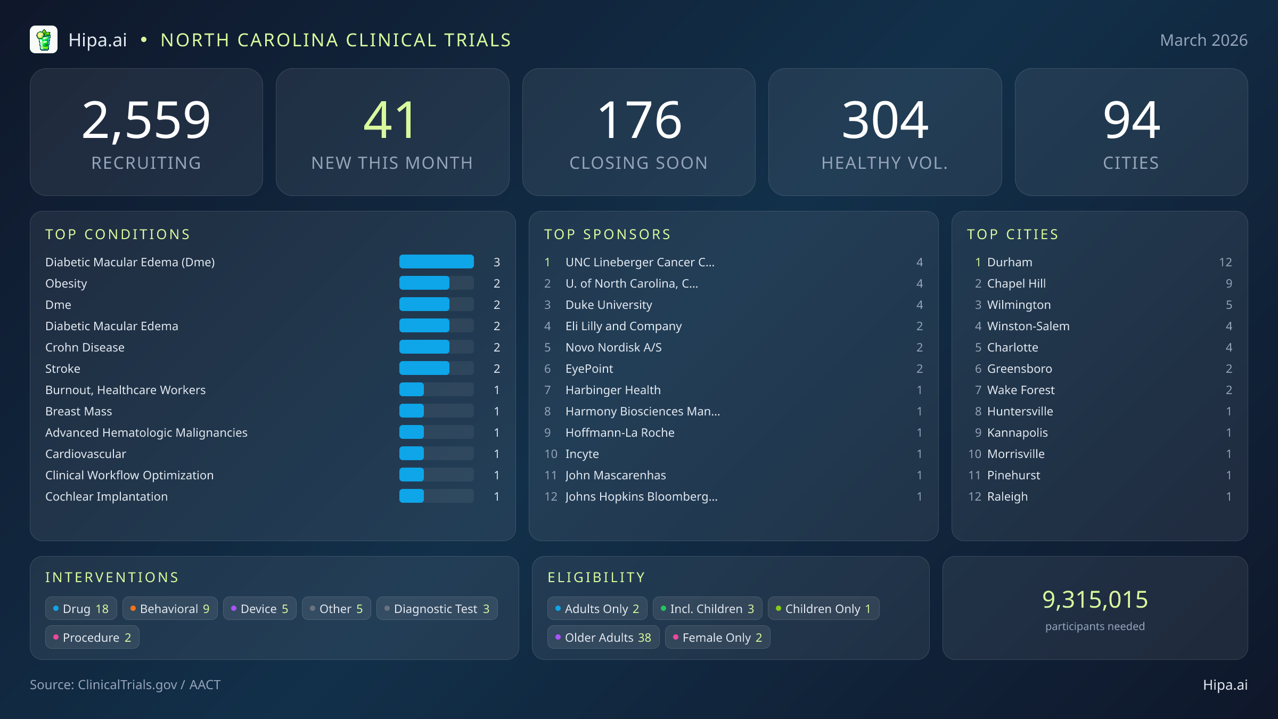
Task: Click the green dot icon on Children Only chip
Action: coord(779,608)
